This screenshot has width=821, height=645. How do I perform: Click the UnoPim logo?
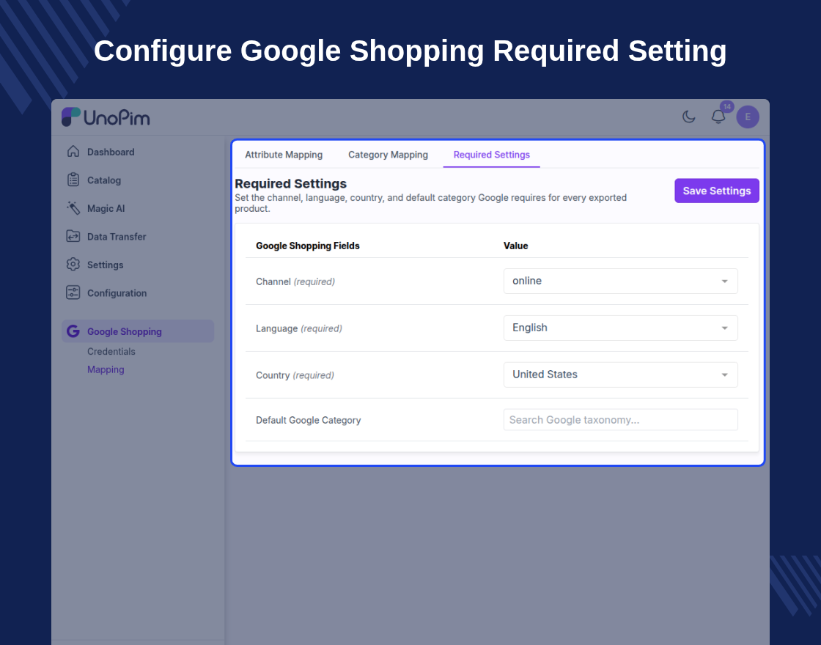point(106,117)
